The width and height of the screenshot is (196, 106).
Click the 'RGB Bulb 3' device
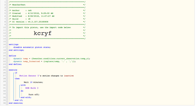32,88
